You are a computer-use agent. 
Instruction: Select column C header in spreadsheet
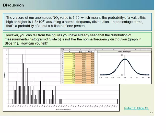[x=90, y=49]
